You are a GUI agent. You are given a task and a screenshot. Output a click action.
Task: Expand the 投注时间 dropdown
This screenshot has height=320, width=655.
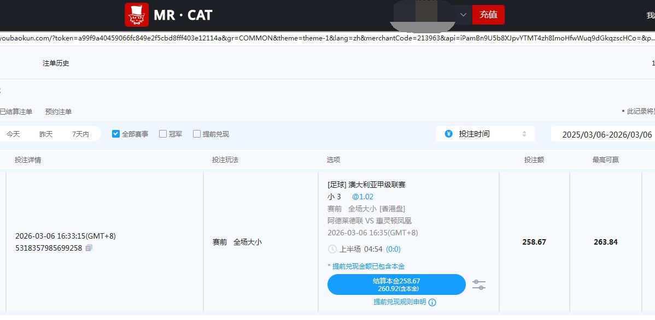tap(485, 134)
